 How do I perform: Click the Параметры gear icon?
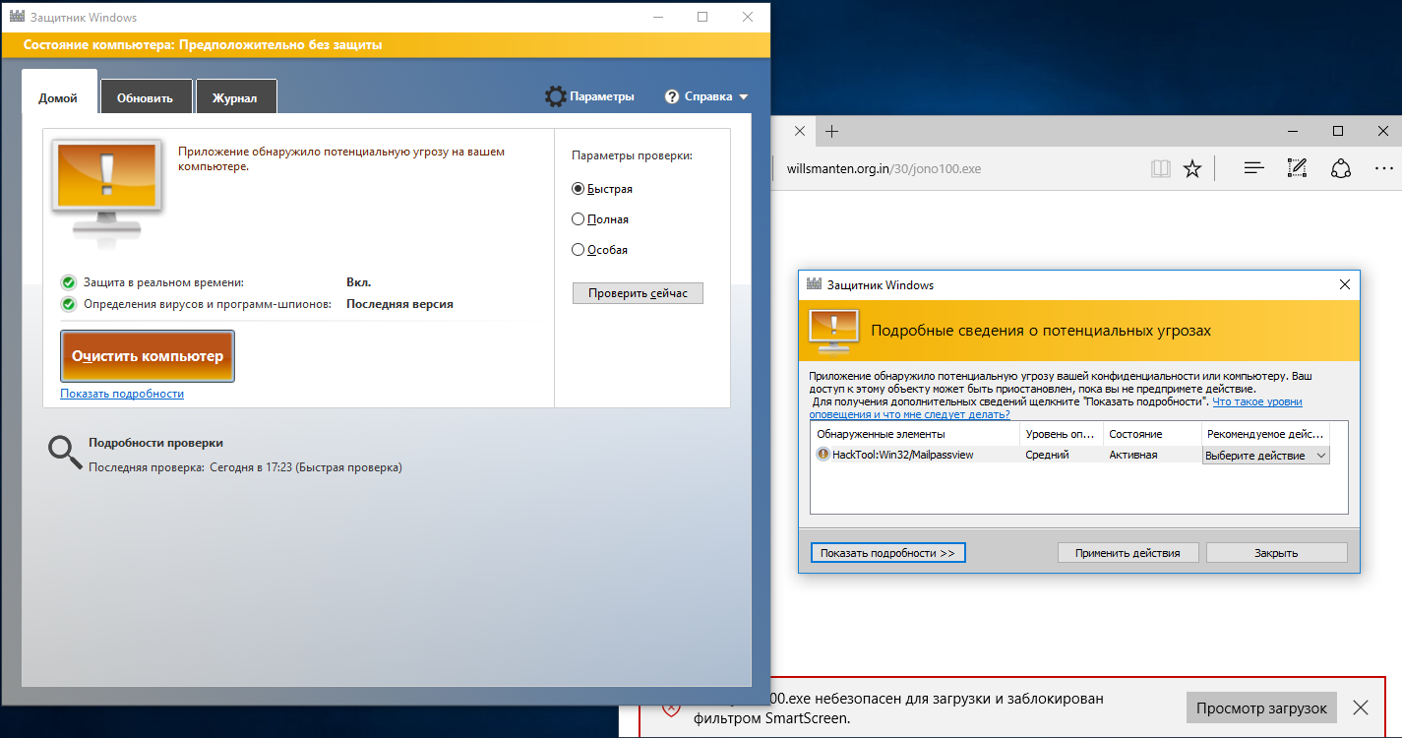555,96
